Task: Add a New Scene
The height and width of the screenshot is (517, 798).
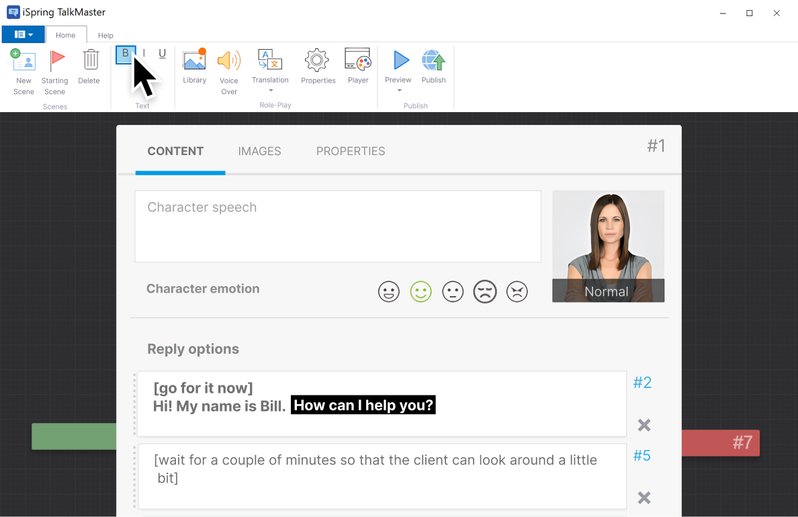Action: [x=24, y=72]
